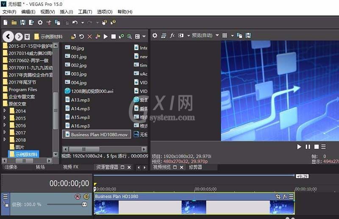Open the preview quality dropdown 预览(自动)
The image size is (339, 219).
point(205,35)
